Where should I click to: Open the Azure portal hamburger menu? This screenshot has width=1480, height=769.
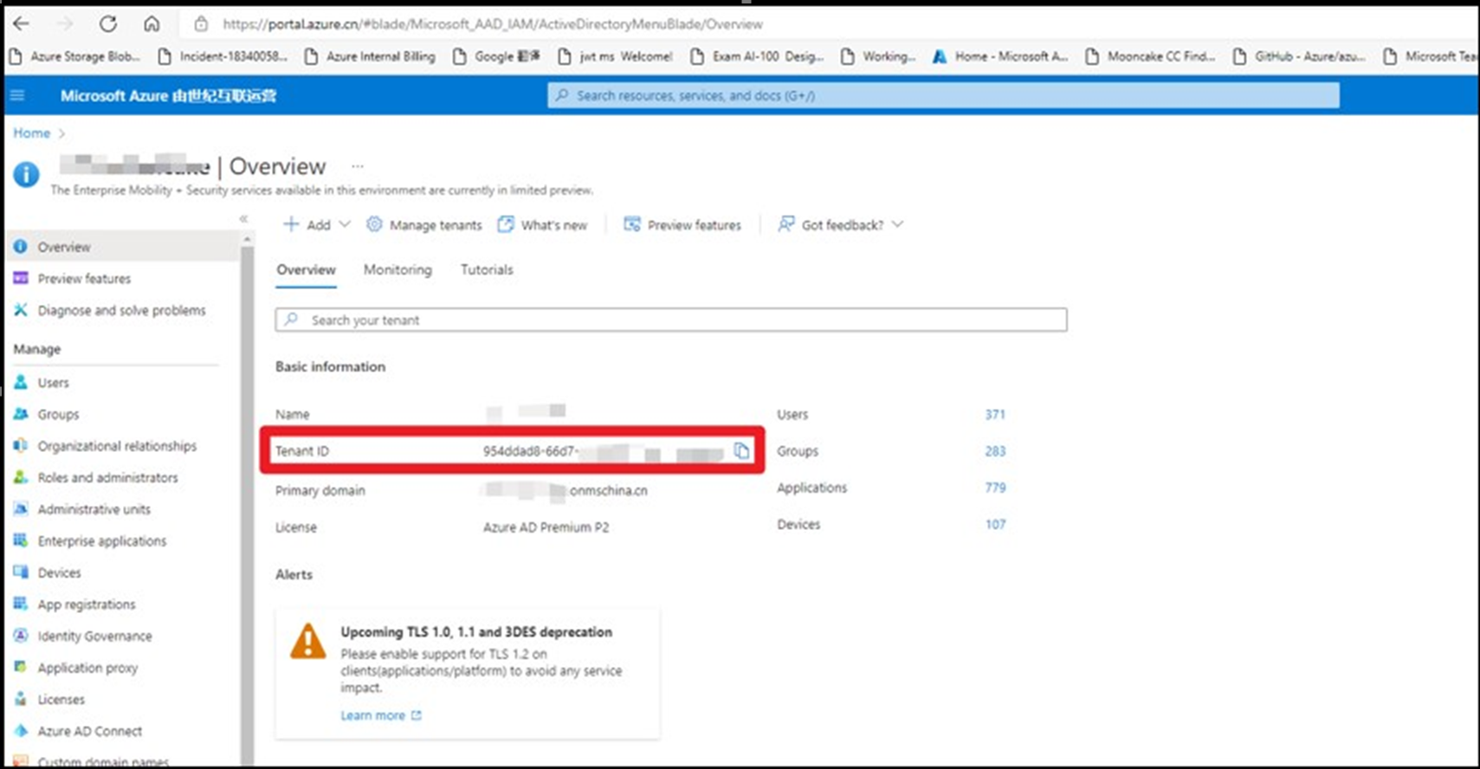17,95
